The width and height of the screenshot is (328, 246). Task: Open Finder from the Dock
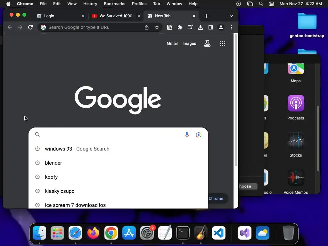point(39,233)
